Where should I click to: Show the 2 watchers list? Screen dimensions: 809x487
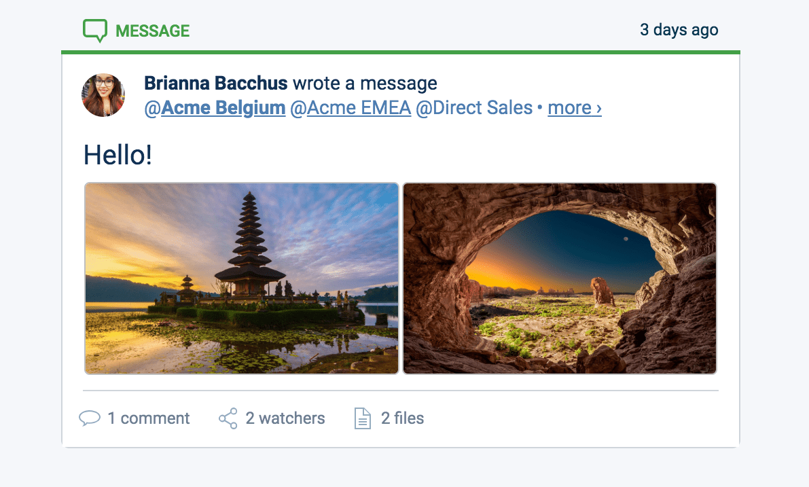tap(285, 418)
